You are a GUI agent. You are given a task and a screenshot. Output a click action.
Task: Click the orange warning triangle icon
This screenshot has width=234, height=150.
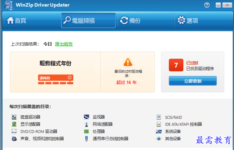coord(128,62)
